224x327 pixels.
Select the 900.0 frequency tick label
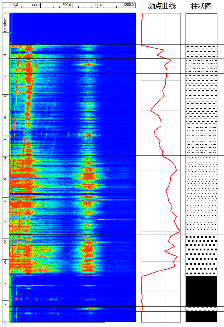tap(98, 5)
